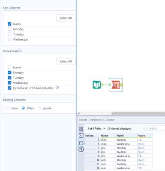Check Name in Data Columns
Screen dimensions: 165x171
9,67
